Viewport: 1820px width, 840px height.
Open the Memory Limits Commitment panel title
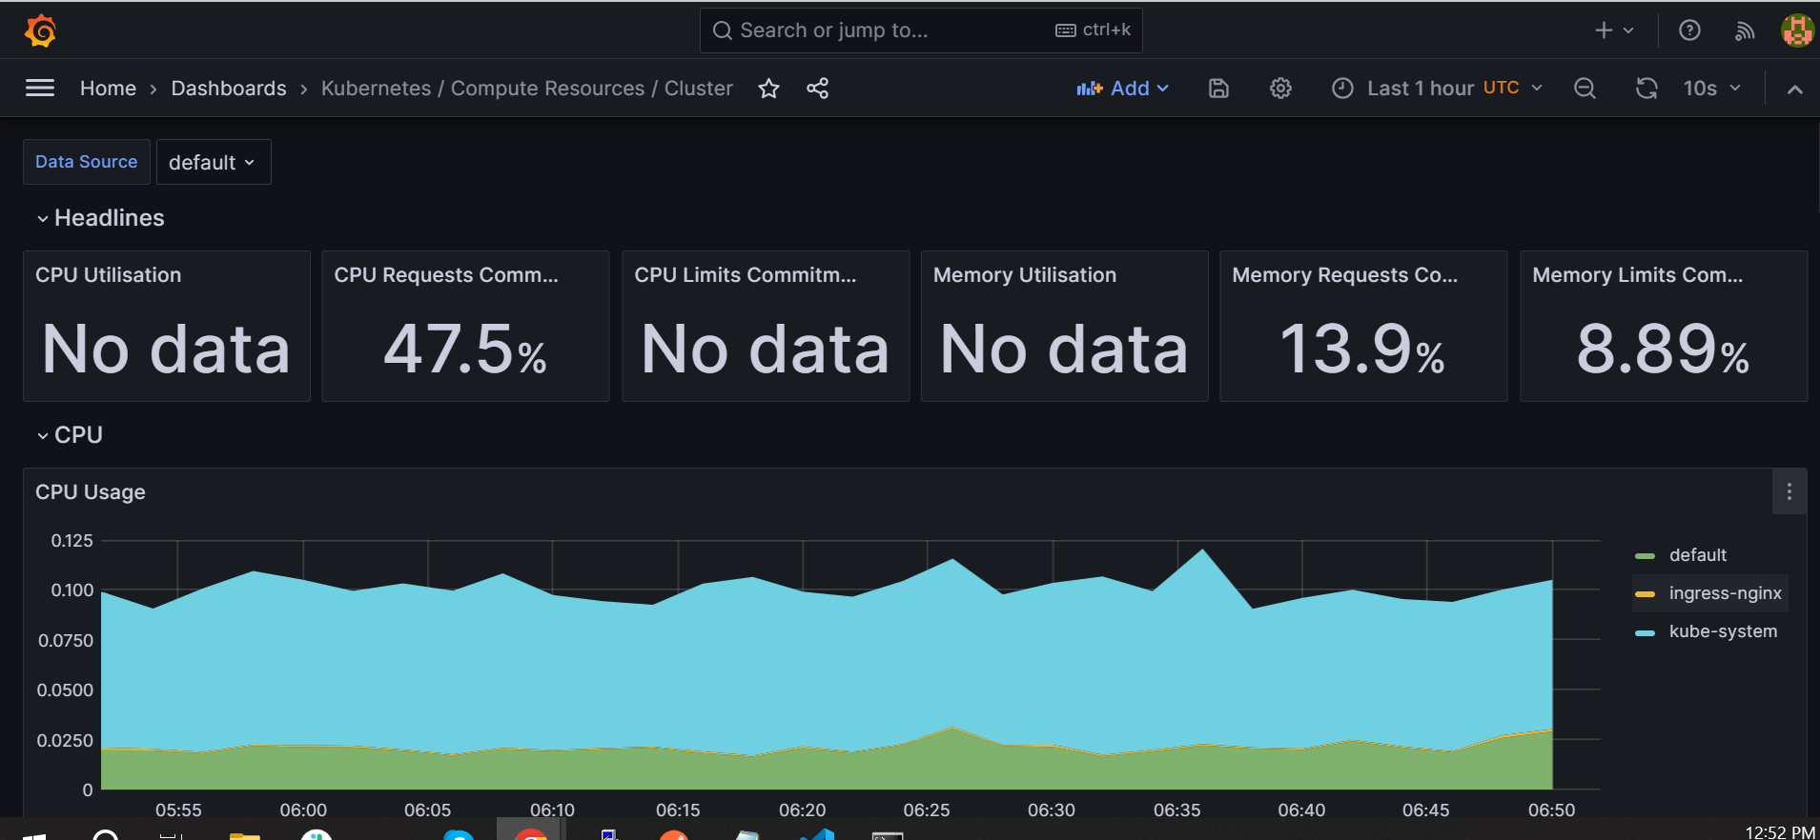pyautogui.click(x=1638, y=275)
